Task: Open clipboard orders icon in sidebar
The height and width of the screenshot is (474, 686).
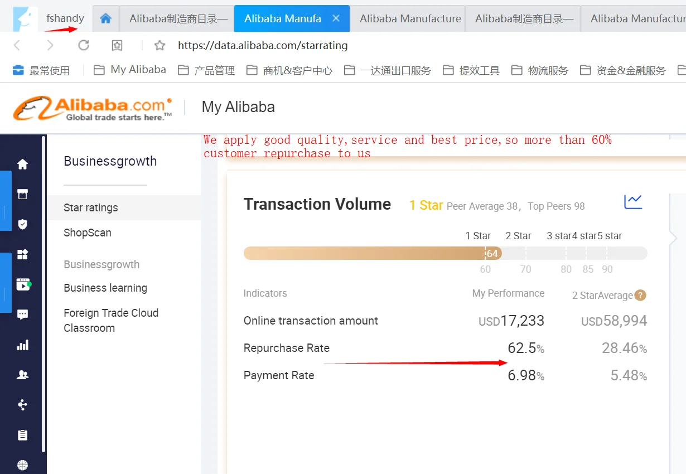Action: [x=22, y=435]
